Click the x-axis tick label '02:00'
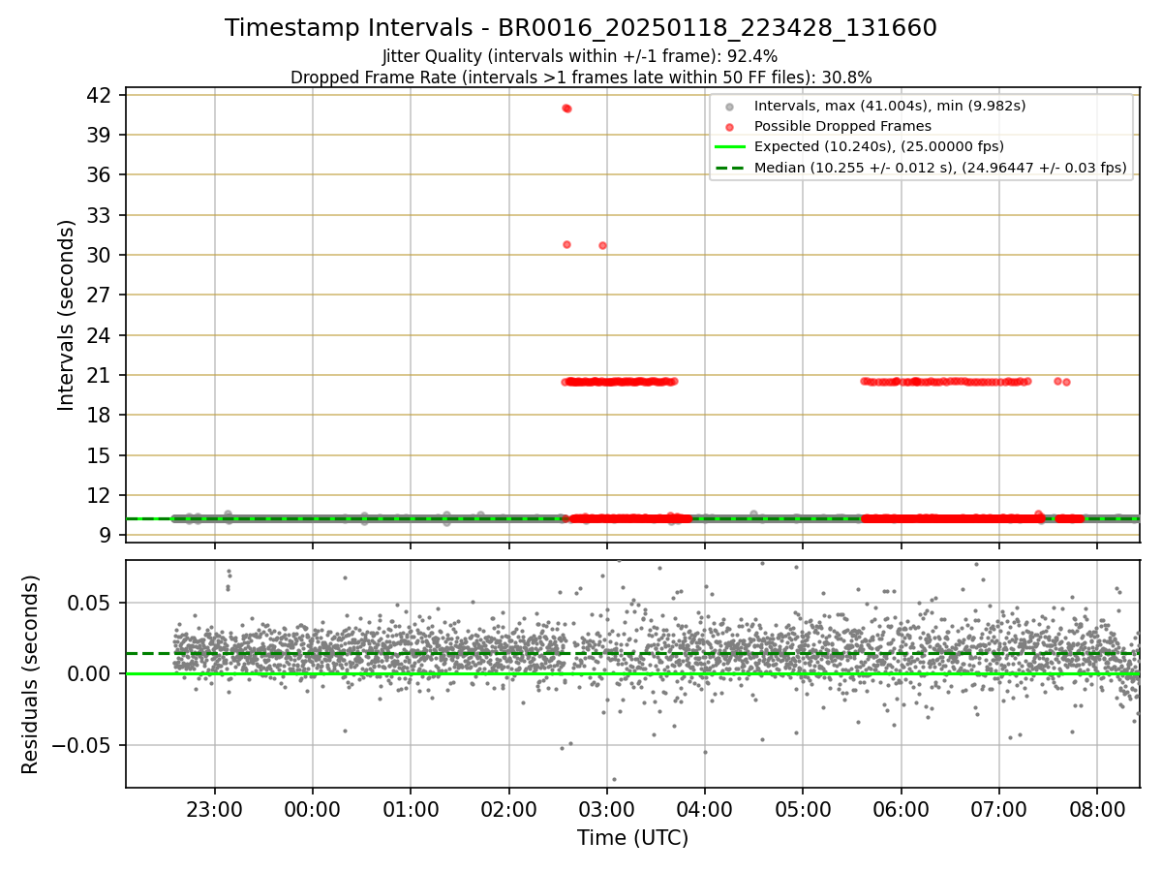Image resolution: width=1162 pixels, height=872 pixels. point(508,809)
